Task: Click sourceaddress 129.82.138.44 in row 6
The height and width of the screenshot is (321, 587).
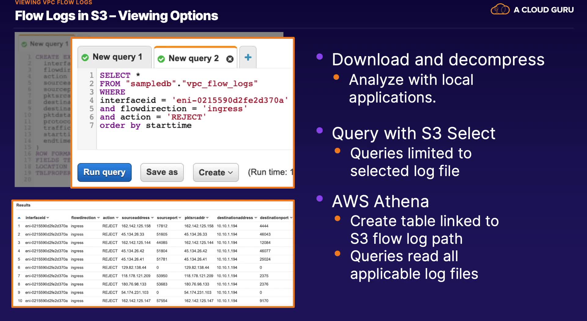Action: pyautogui.click(x=134, y=268)
